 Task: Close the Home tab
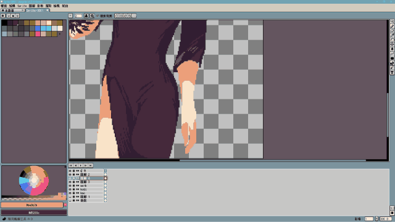[23, 10]
